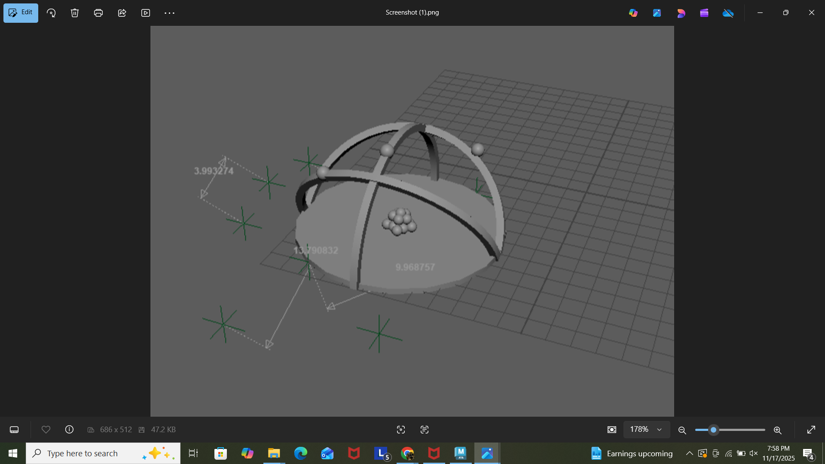
Task: Launch Microsoft Edge from taskbar
Action: 301,453
